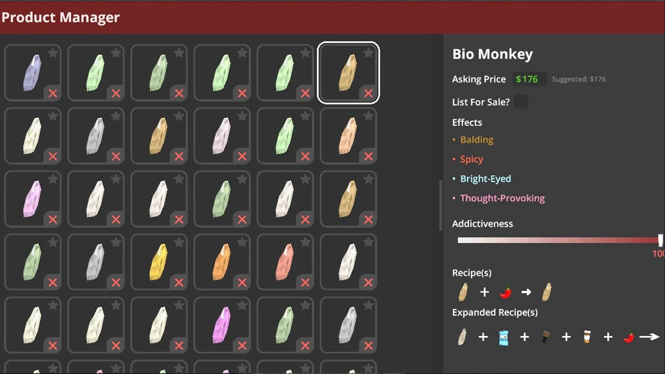Tick the List For Sale checkbox
The image size is (665, 374).
point(521,102)
